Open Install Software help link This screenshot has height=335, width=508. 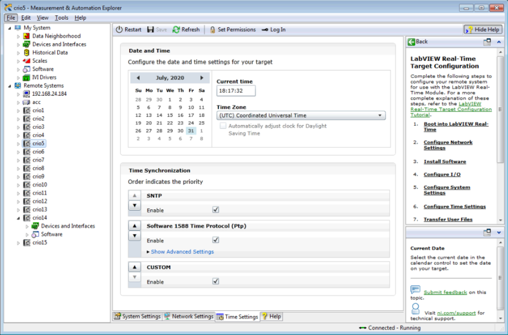click(x=444, y=162)
